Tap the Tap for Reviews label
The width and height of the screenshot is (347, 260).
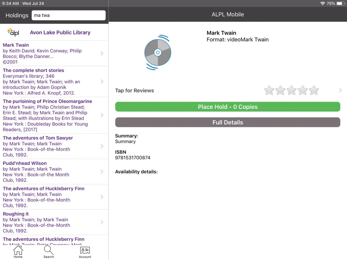134,90
